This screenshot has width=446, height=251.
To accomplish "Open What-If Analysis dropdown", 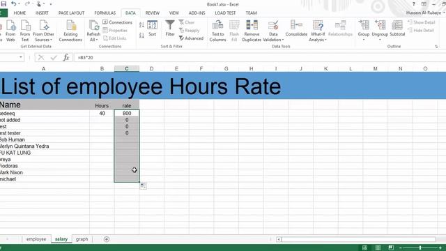I will (x=318, y=31).
